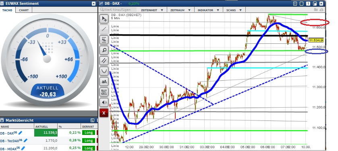338x151 pixels.
Task: Click the red X delete drawings button
Action: [x=104, y=113]
